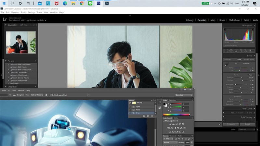Click the Previous button in Lightroom
Image resolution: width=260 pixels, height=146 pixels.
pos(231,124)
